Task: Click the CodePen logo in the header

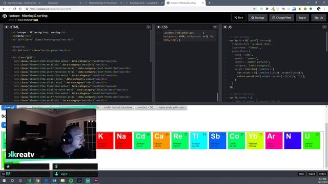Action: point(5,16)
